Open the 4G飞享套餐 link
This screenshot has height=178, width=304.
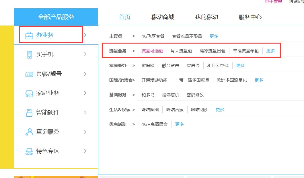(153, 36)
